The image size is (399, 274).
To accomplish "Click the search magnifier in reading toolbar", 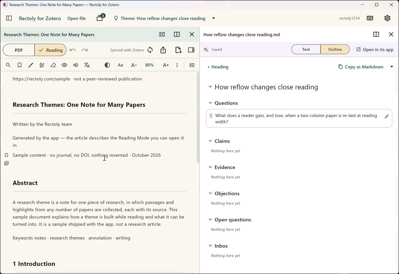I will [x=8, y=65].
